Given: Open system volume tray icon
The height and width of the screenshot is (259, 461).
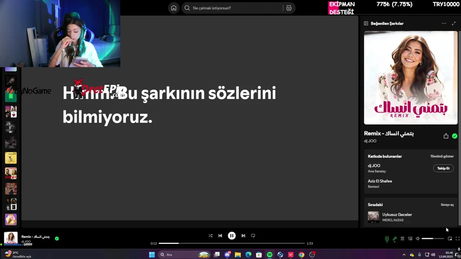Looking at the screenshot, I should (x=433, y=255).
